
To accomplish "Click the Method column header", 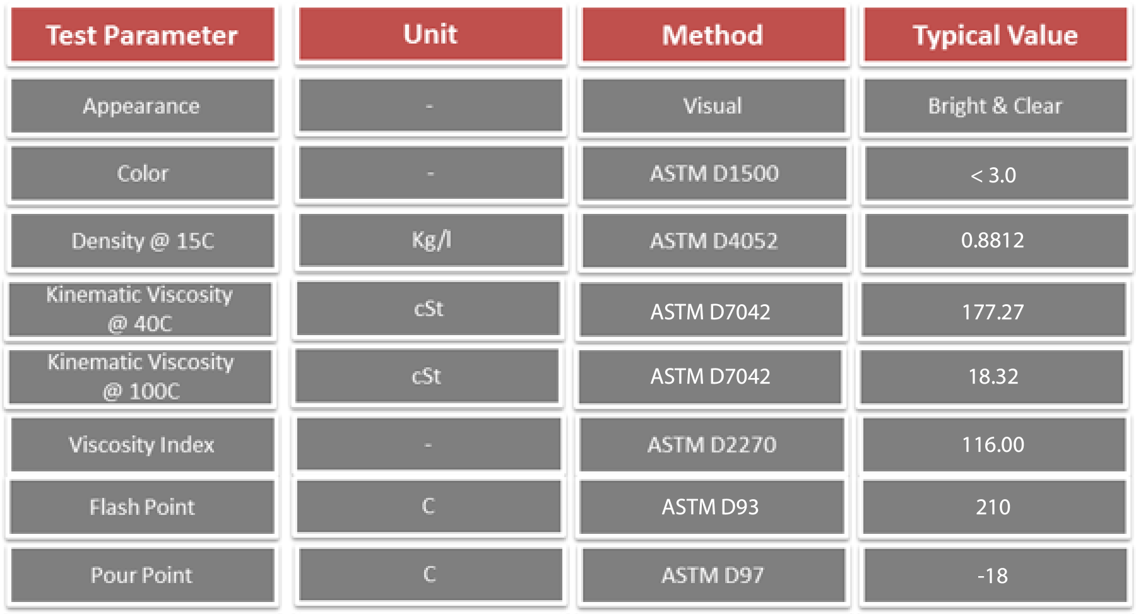I will click(x=713, y=35).
